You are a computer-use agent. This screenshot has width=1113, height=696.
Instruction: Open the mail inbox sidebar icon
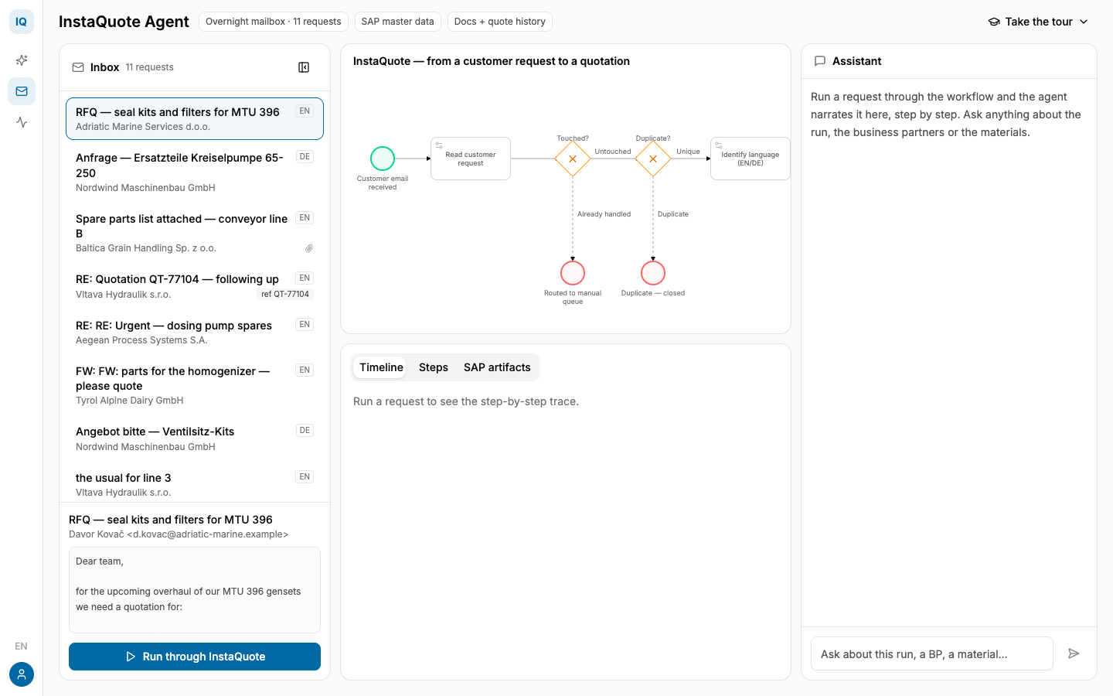pos(22,91)
